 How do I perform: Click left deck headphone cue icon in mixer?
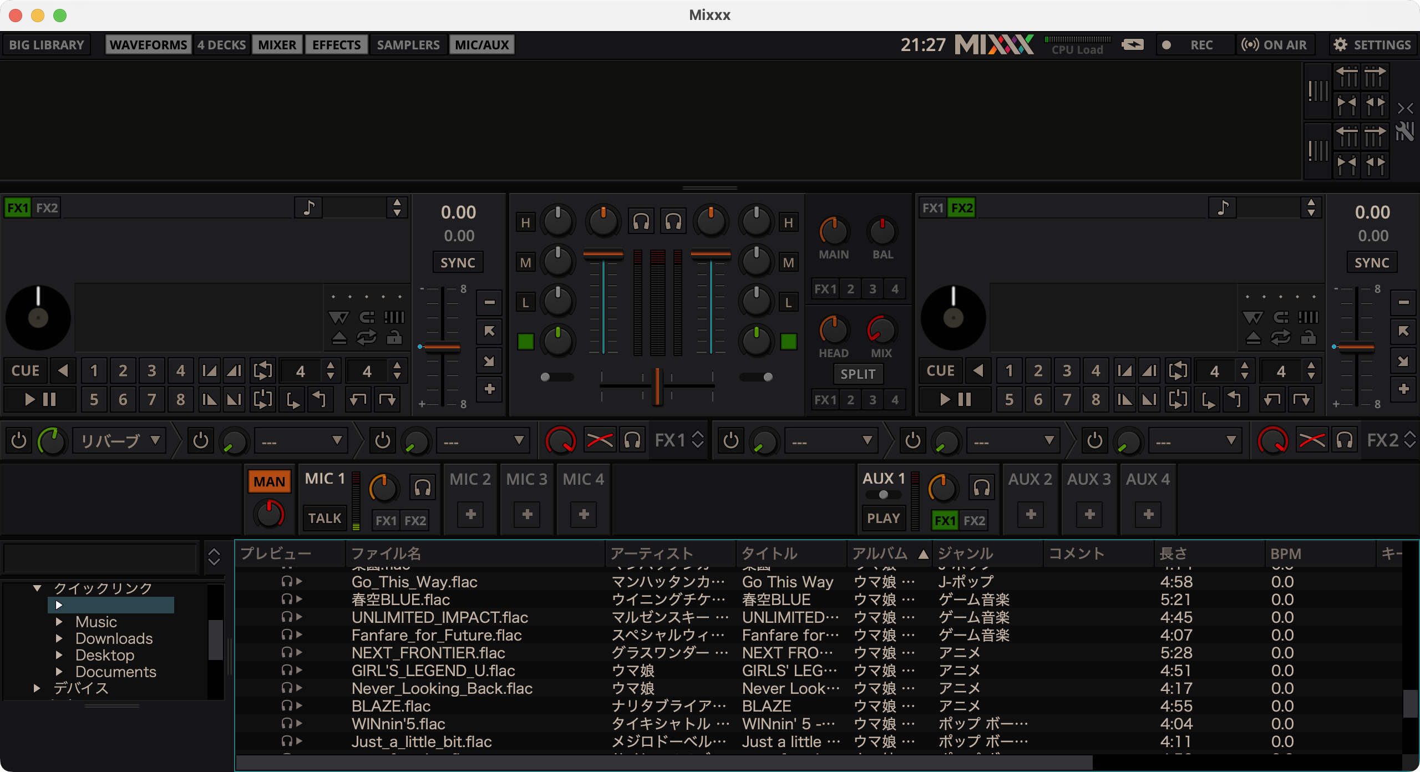(641, 222)
